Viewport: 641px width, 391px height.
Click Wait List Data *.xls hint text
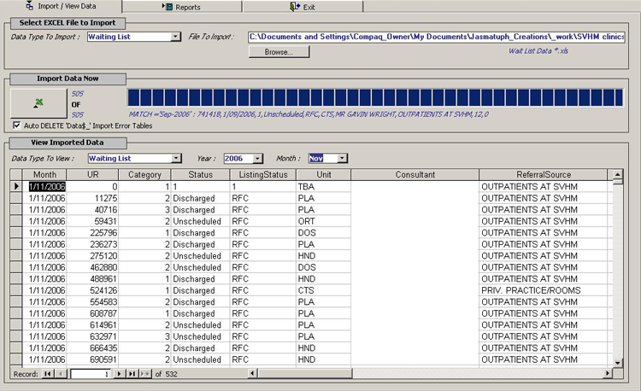pos(538,51)
